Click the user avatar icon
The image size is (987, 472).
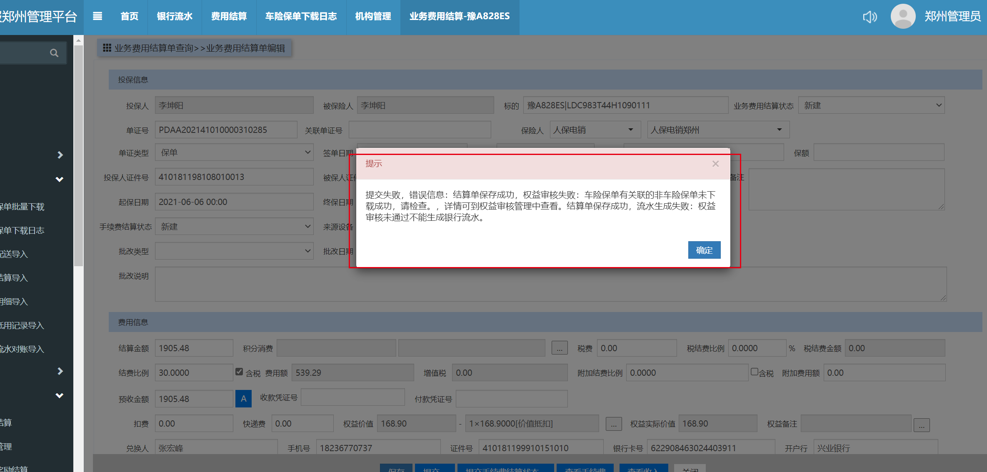click(x=902, y=17)
